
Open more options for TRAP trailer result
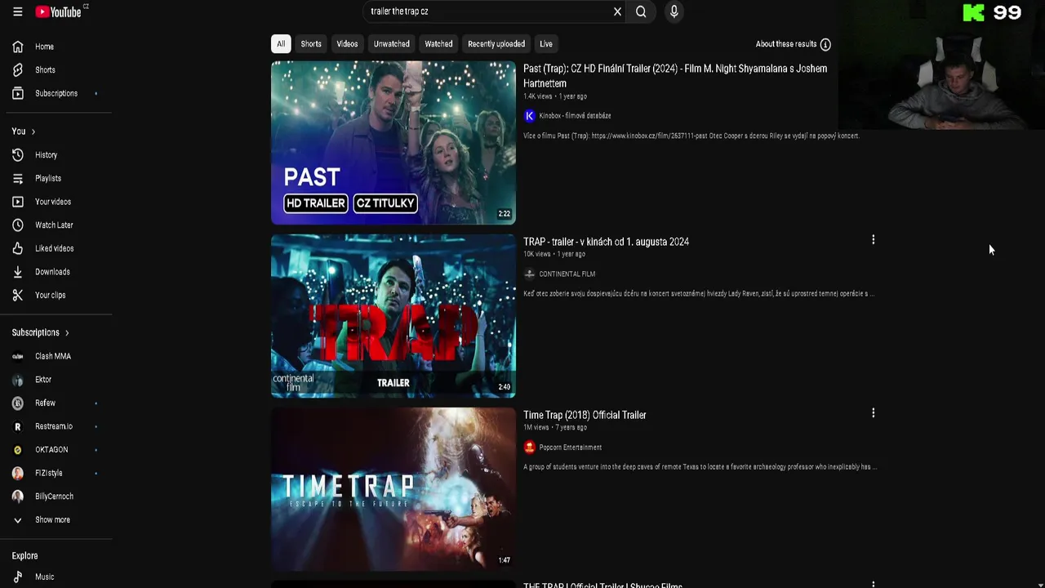[873, 240]
